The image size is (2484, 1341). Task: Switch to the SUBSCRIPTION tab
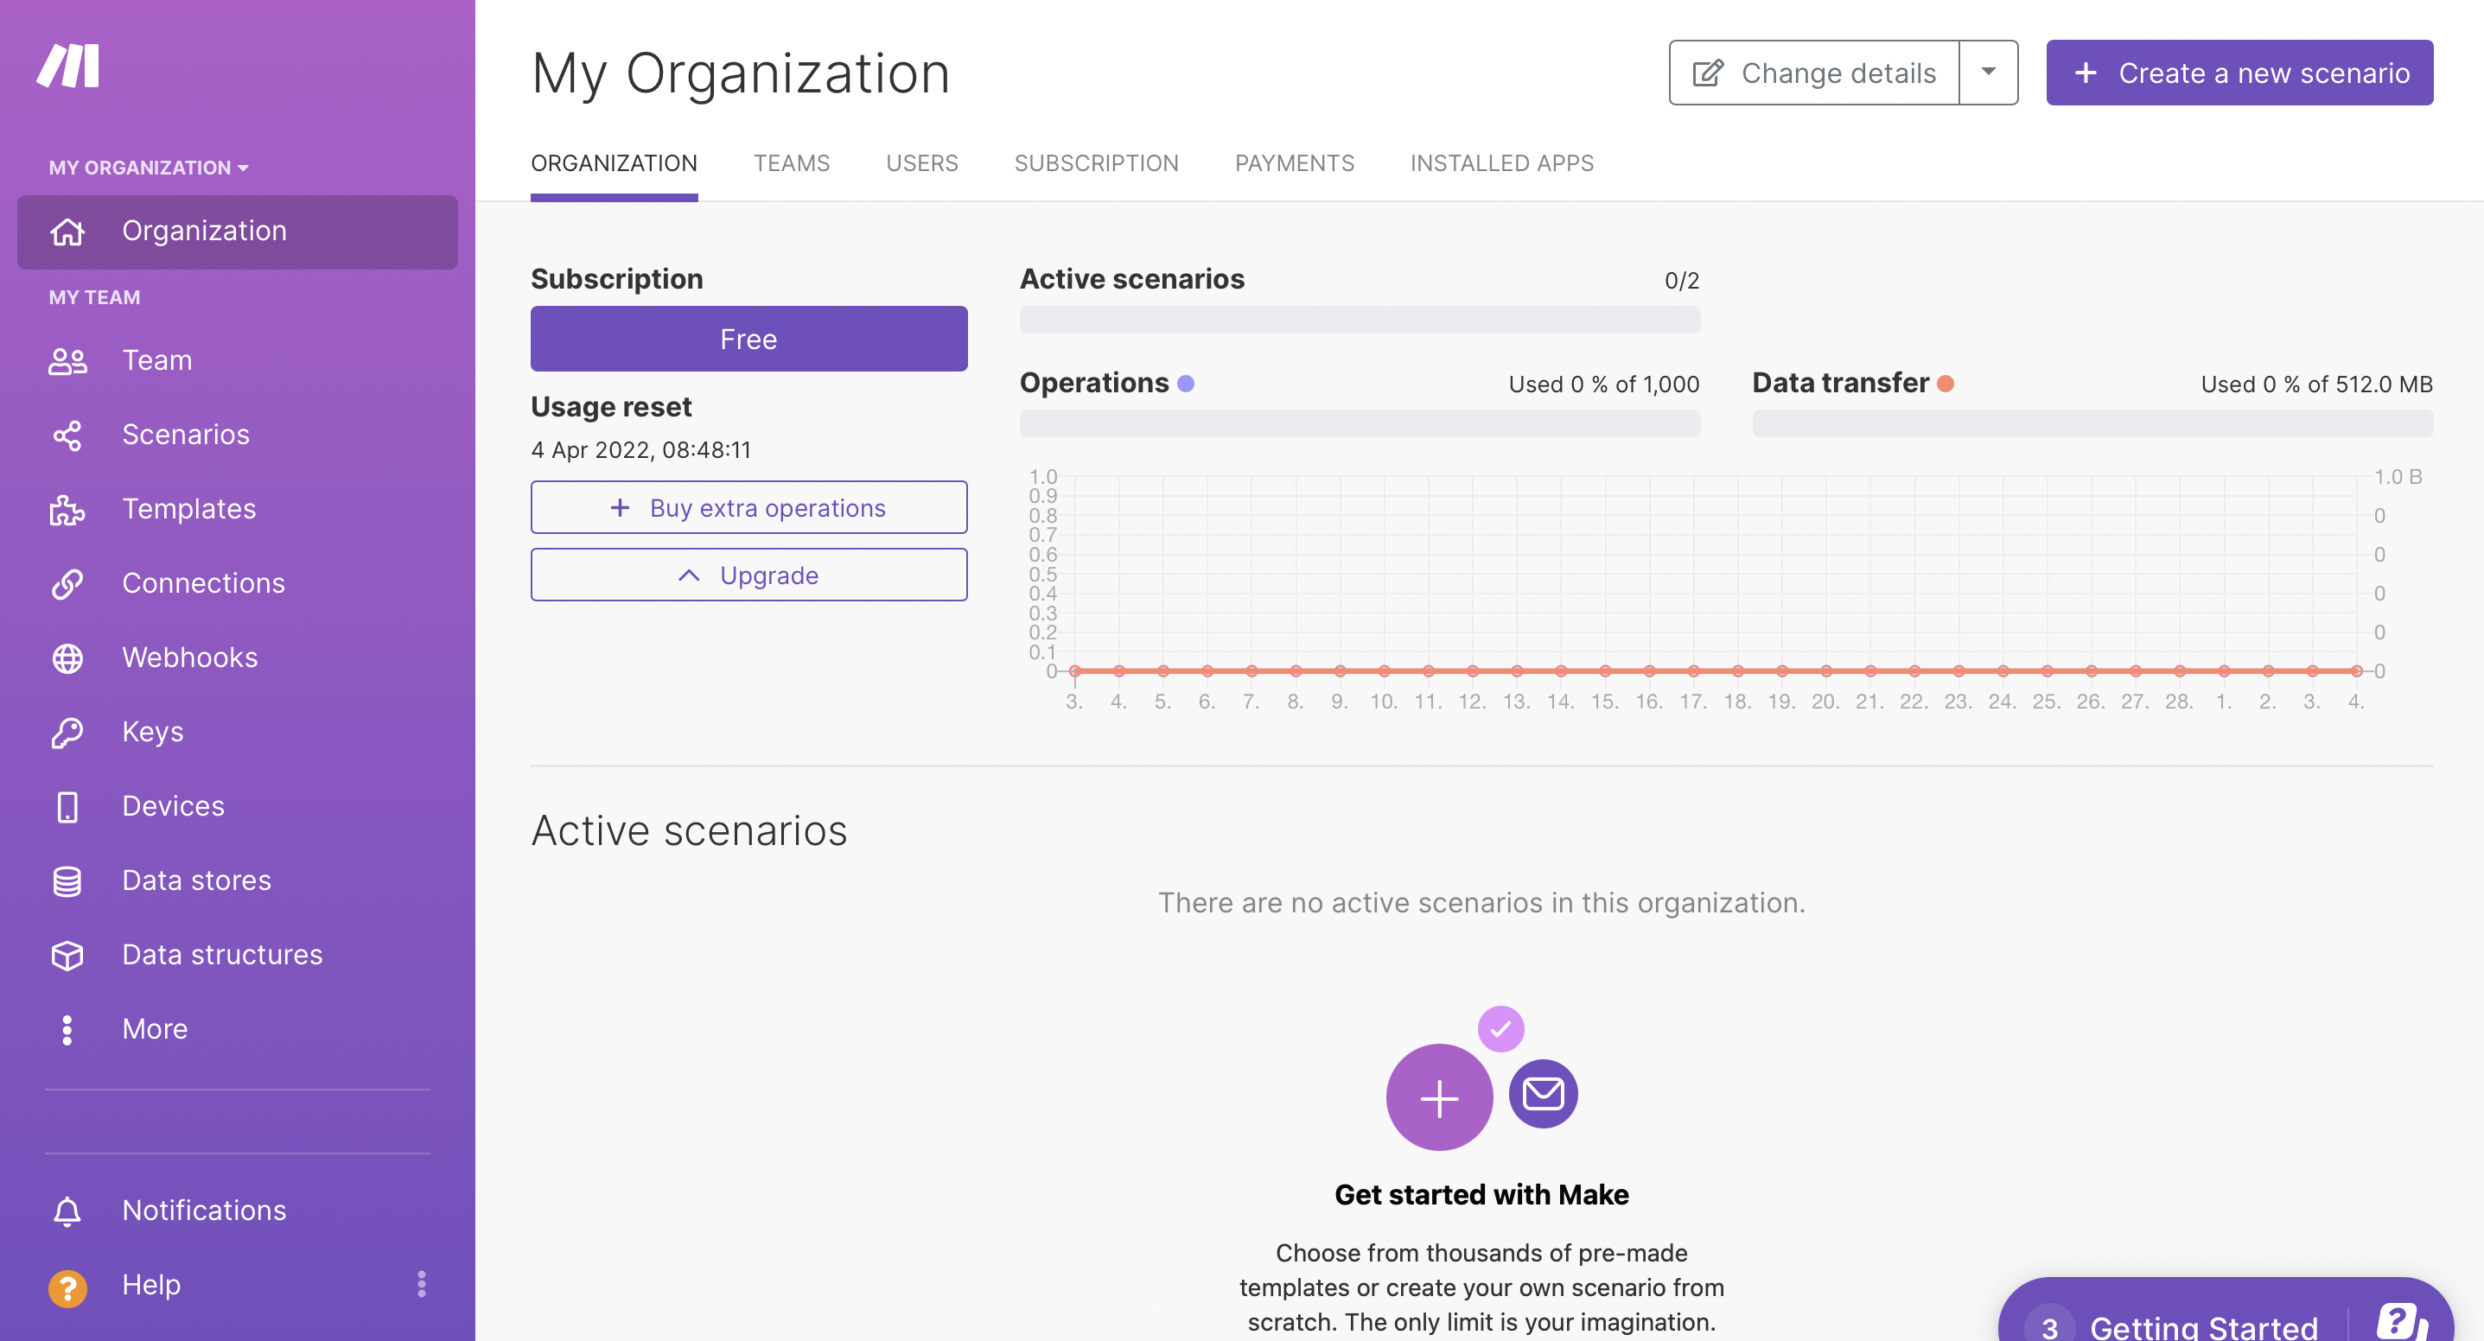click(x=1098, y=163)
